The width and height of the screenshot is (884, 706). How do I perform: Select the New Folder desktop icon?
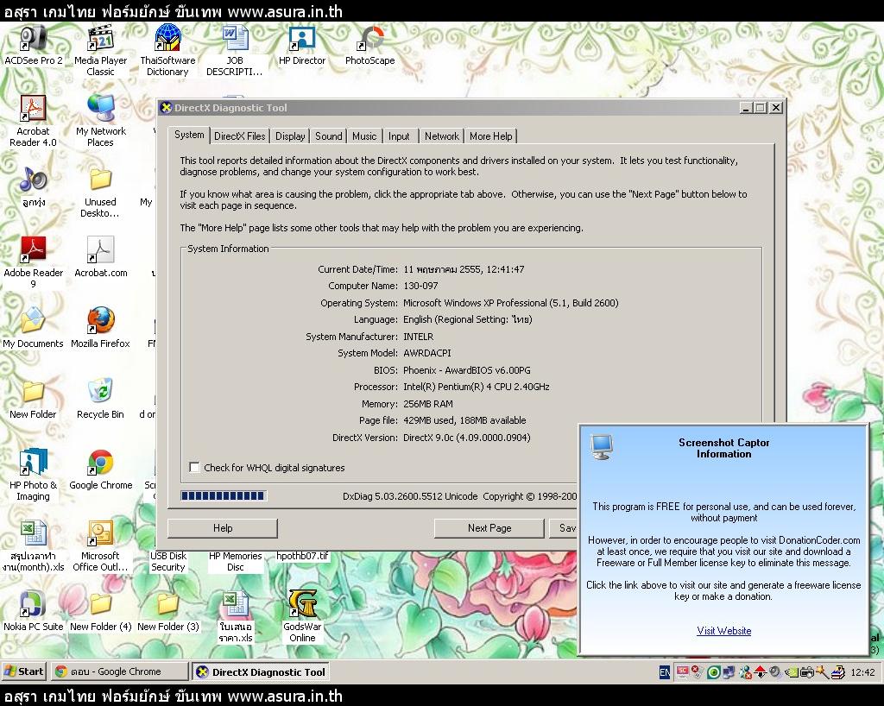pos(33,400)
